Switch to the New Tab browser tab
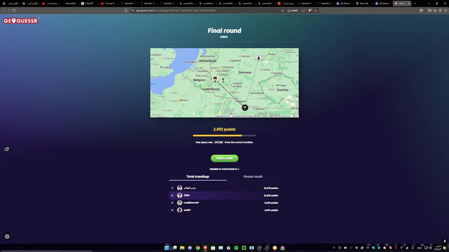Screen dimensions: 449x252 coord(362,3)
